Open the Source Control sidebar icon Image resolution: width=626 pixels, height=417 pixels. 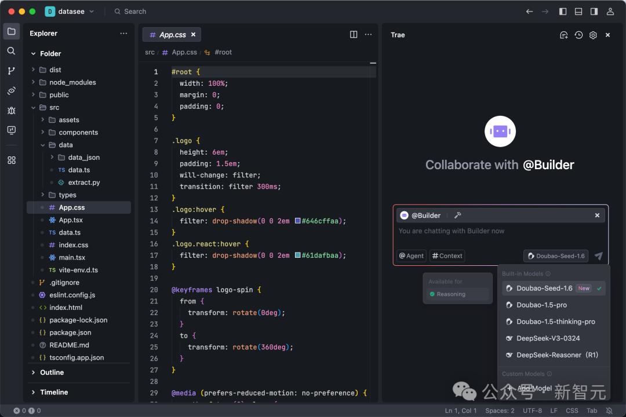pyautogui.click(x=11, y=71)
